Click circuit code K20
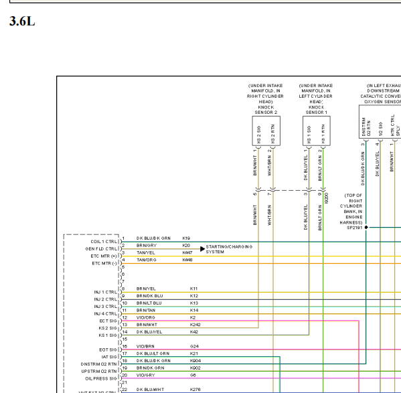 (186, 245)
